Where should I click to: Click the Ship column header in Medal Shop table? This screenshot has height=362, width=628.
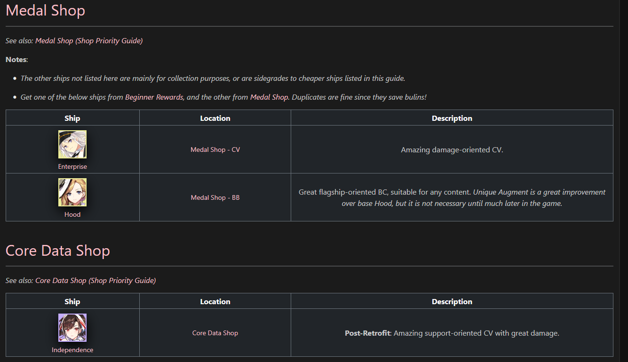tap(72, 118)
